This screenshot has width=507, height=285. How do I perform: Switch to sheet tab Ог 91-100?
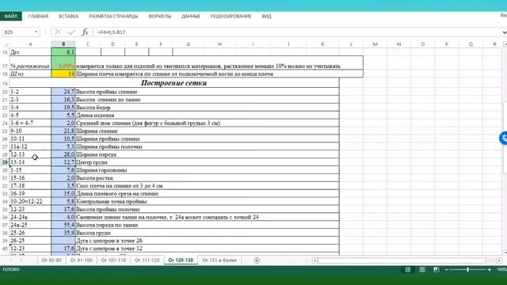pos(81,260)
